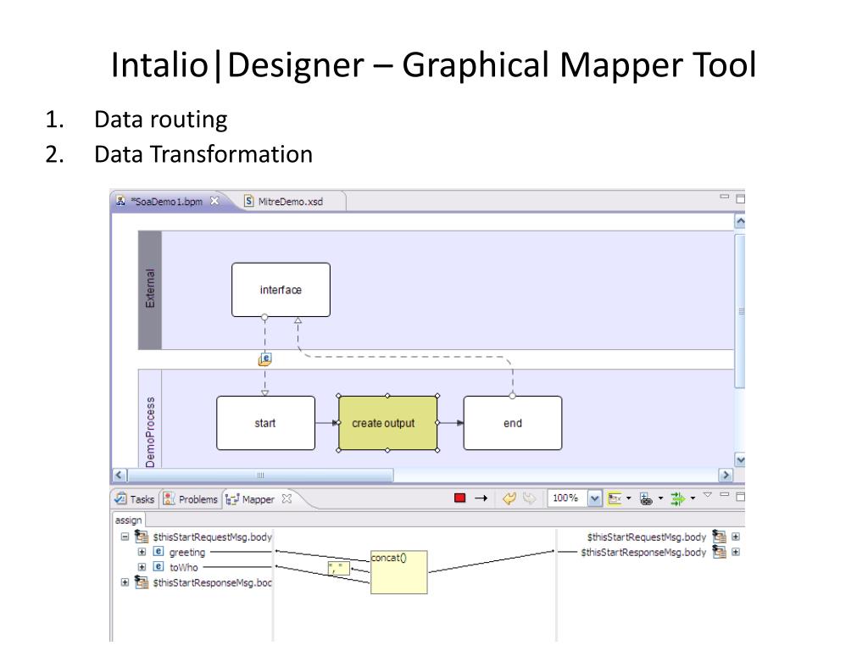Expand the toWho tree node
The image size is (868, 651).
142,566
